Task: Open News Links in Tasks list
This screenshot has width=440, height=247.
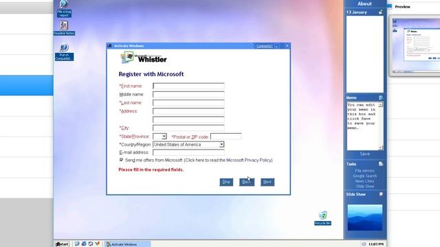Action: click(364, 181)
